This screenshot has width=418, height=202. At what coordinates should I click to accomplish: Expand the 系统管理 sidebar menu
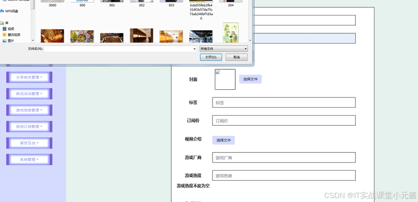click(29, 159)
